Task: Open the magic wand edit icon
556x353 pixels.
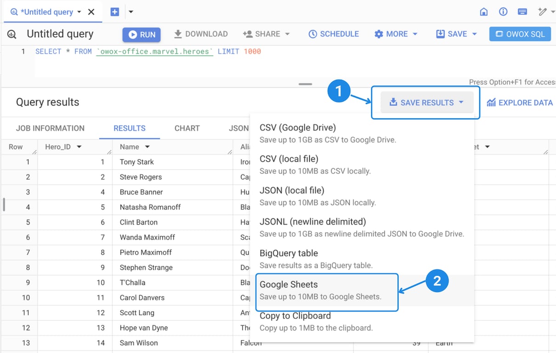Action: tap(543, 12)
